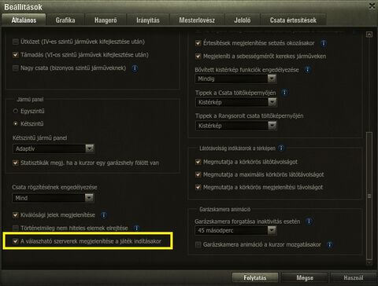Screen dimensions: 378x286
Task: Enable Ütközet (IV-es szintű járművek) checkbox
Action: 16,42
